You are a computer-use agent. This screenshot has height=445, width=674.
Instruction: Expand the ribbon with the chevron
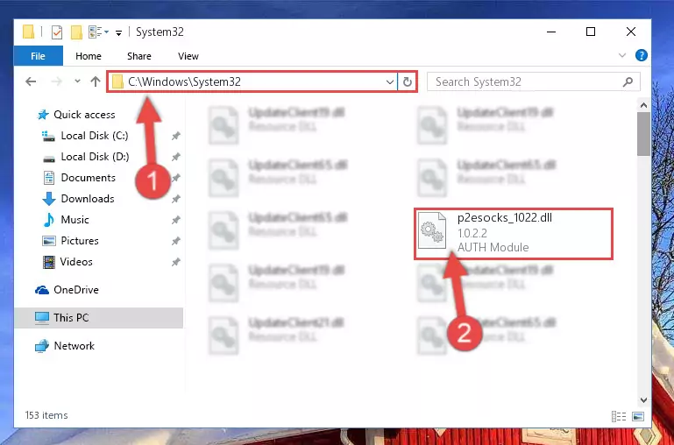click(x=622, y=55)
